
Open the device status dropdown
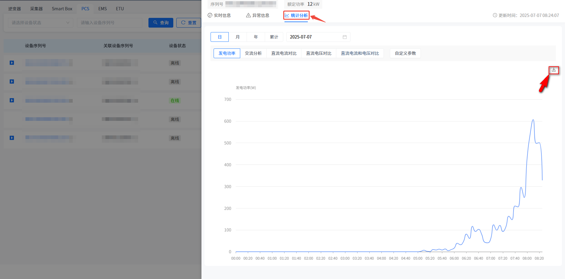coord(40,23)
